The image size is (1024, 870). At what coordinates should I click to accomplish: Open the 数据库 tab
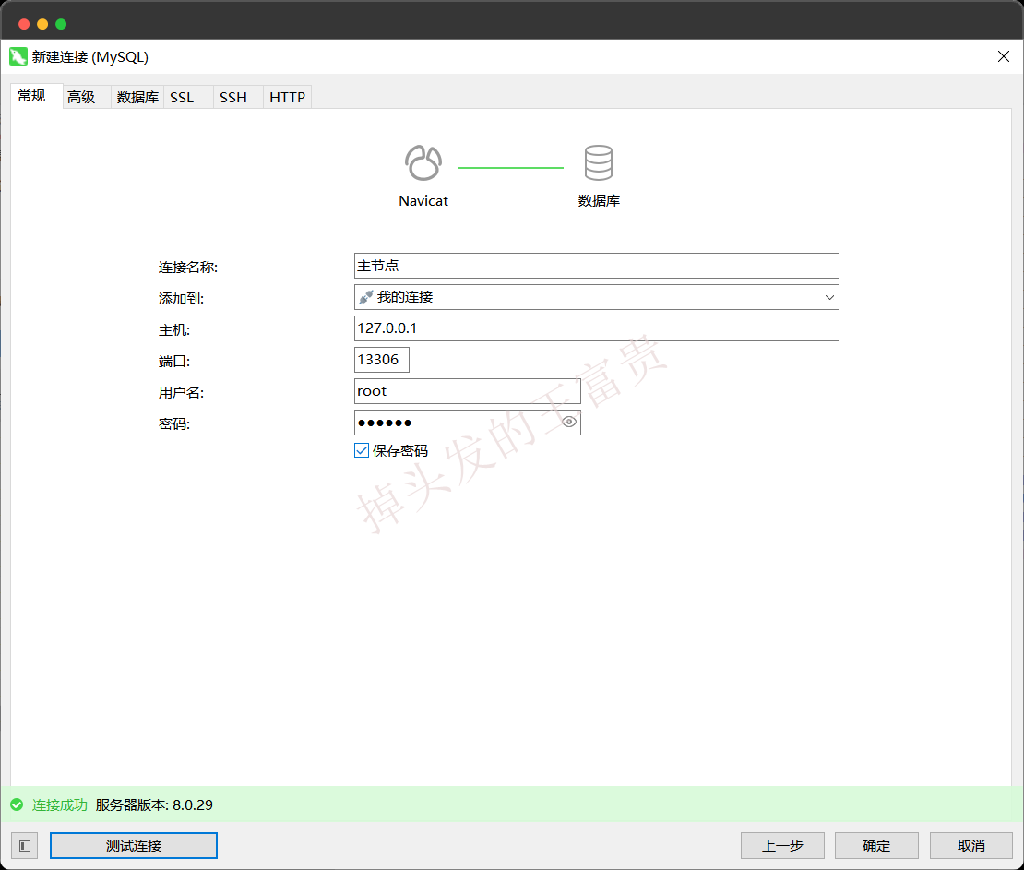click(137, 97)
